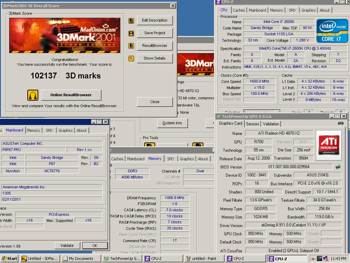Select Graphics Card tab in GPU-Z
350x263 pixels.
pos(230,123)
